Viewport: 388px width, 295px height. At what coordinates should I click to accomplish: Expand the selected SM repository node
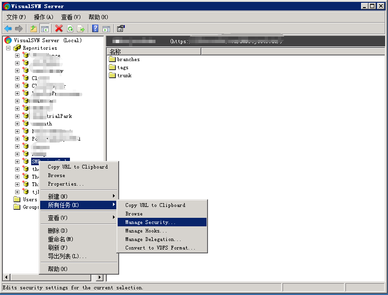(17, 161)
